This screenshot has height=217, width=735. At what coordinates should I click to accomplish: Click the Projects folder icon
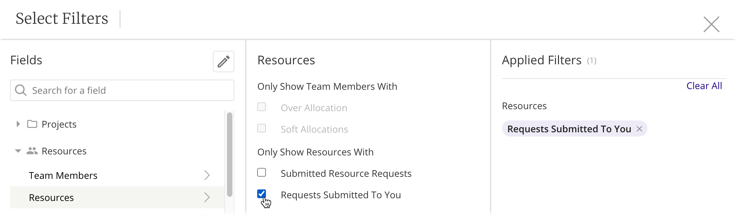32,124
